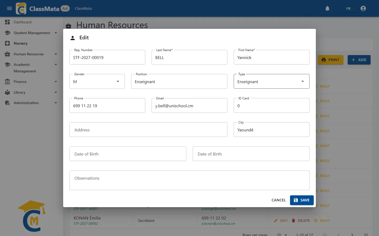Click the Administration shield gear icon
The image size is (379, 236).
click(x=7, y=103)
